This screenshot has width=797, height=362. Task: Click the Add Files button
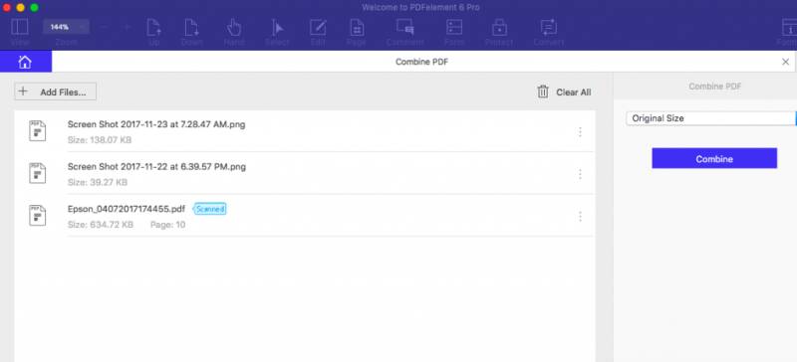click(56, 91)
